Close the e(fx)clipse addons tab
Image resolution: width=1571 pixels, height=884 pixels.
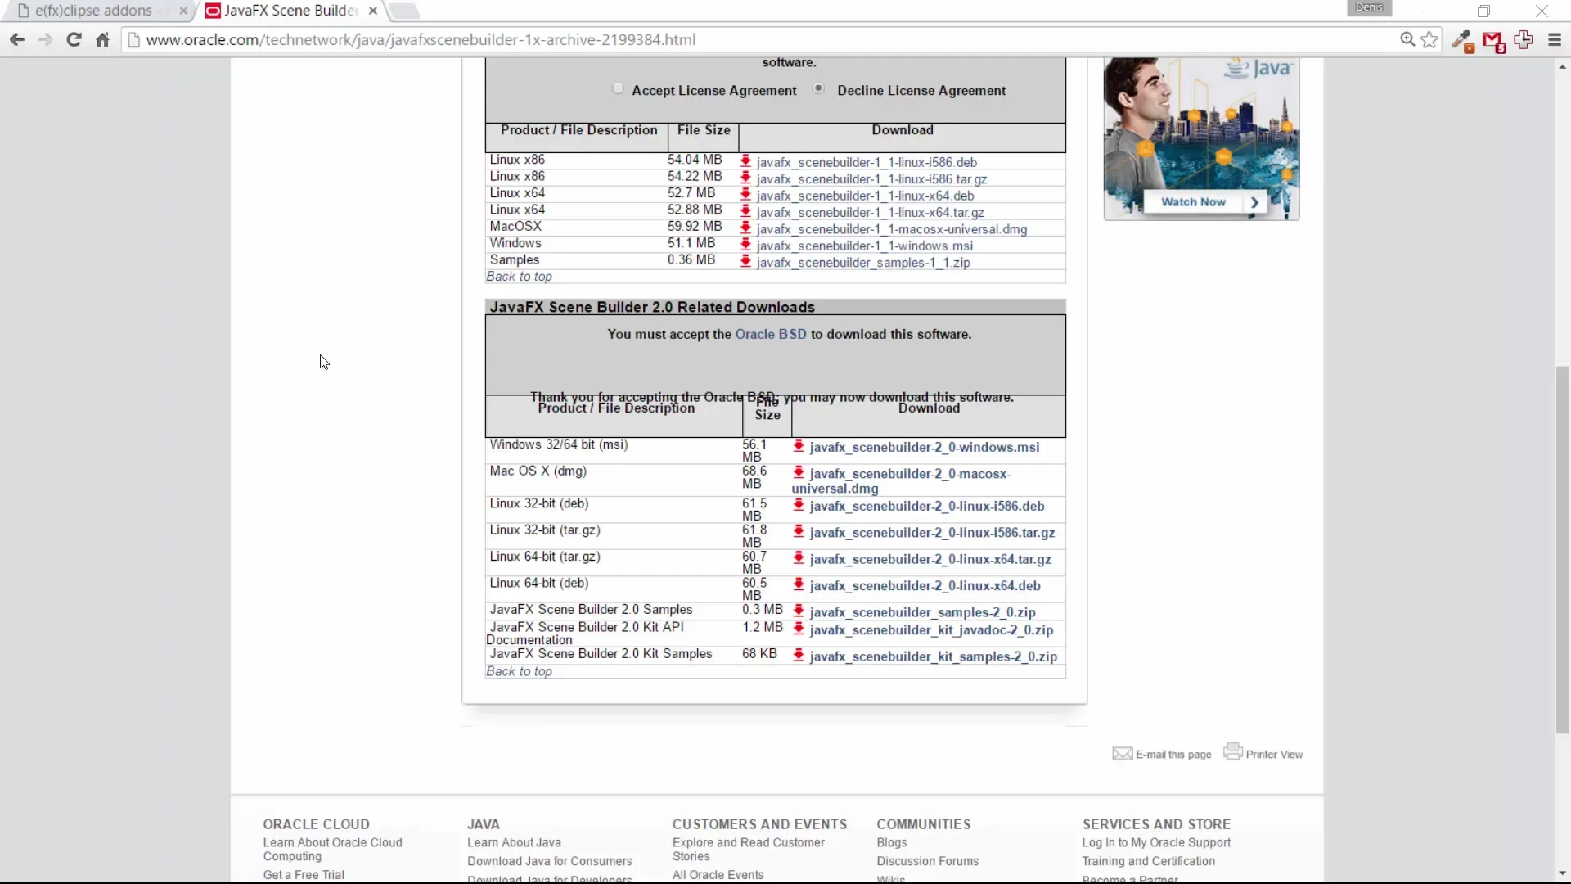point(182,11)
